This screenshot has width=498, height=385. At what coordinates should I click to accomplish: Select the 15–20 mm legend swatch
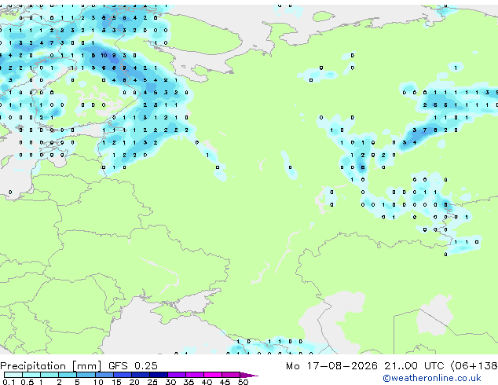click(123, 375)
